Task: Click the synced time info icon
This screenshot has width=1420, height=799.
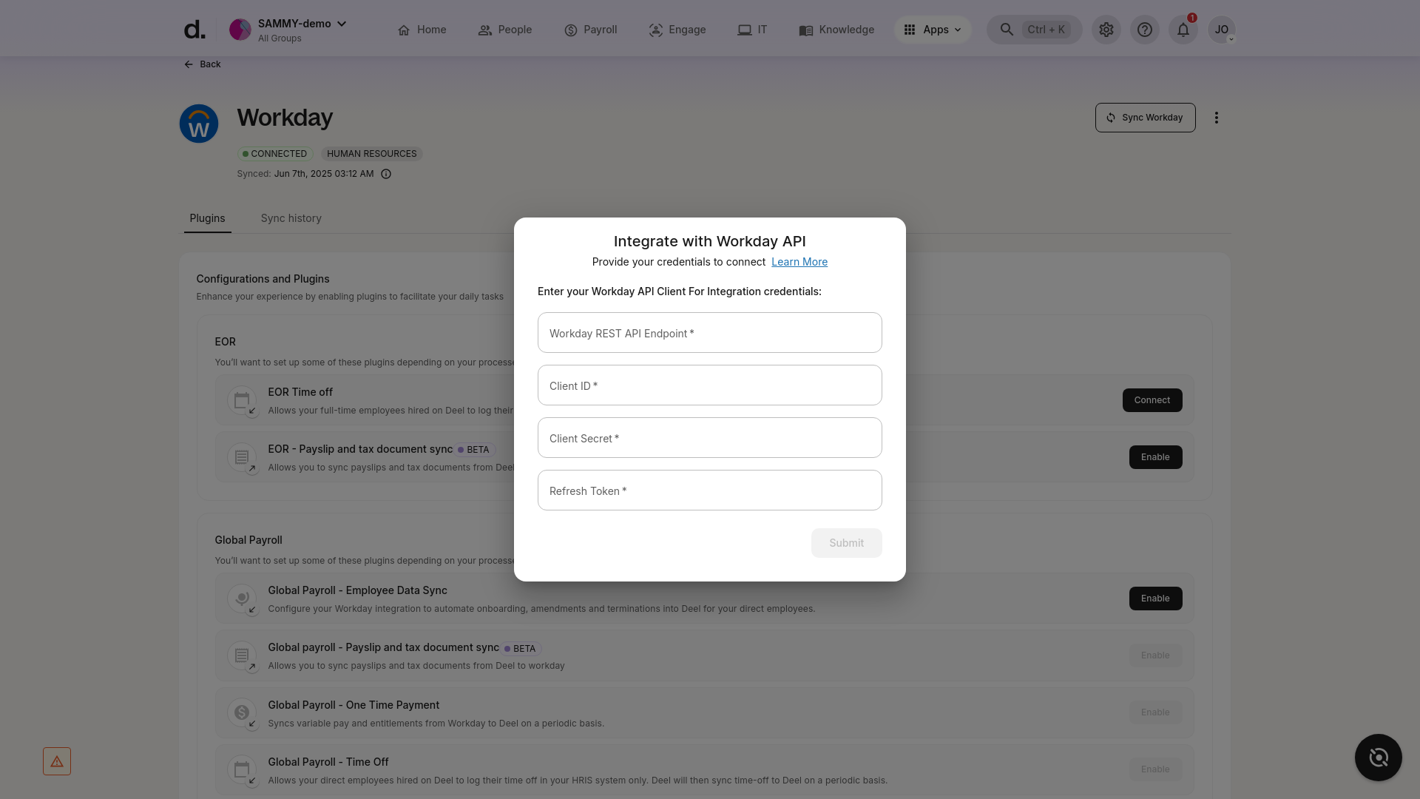Action: click(386, 174)
